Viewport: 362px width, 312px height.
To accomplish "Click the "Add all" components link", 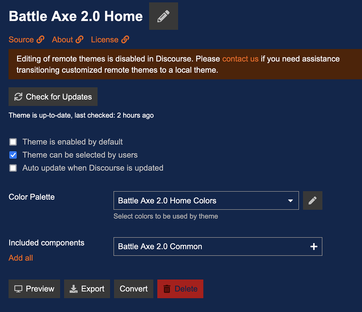I will coord(21,258).
